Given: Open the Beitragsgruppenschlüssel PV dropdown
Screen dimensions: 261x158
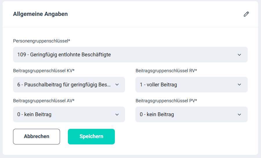Looking at the screenshot, I should tap(191, 114).
